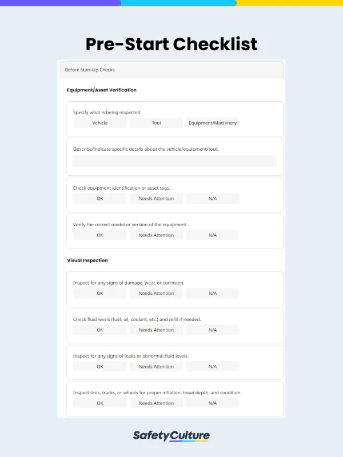The image size is (343, 457).
Task: Select N/A for model version check
Action: (212, 235)
